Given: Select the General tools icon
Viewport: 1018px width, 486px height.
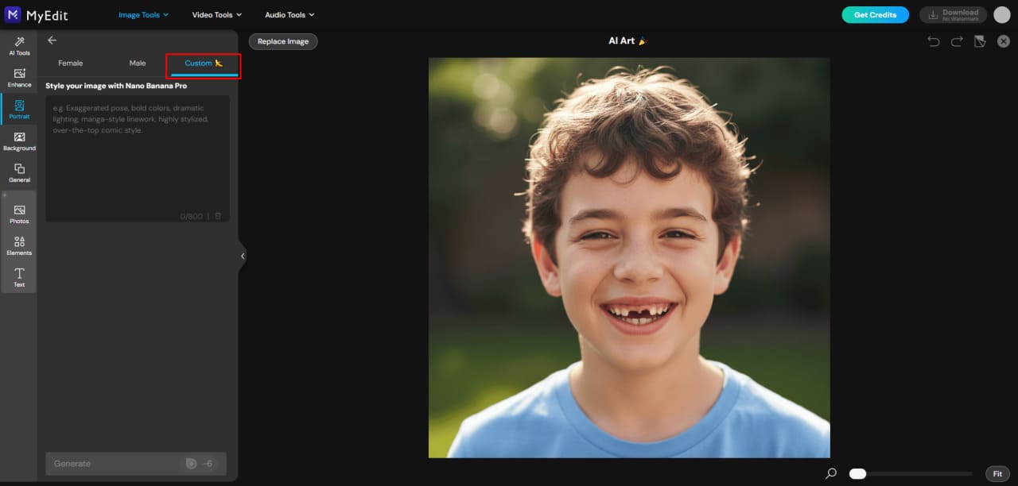Looking at the screenshot, I should [18, 173].
